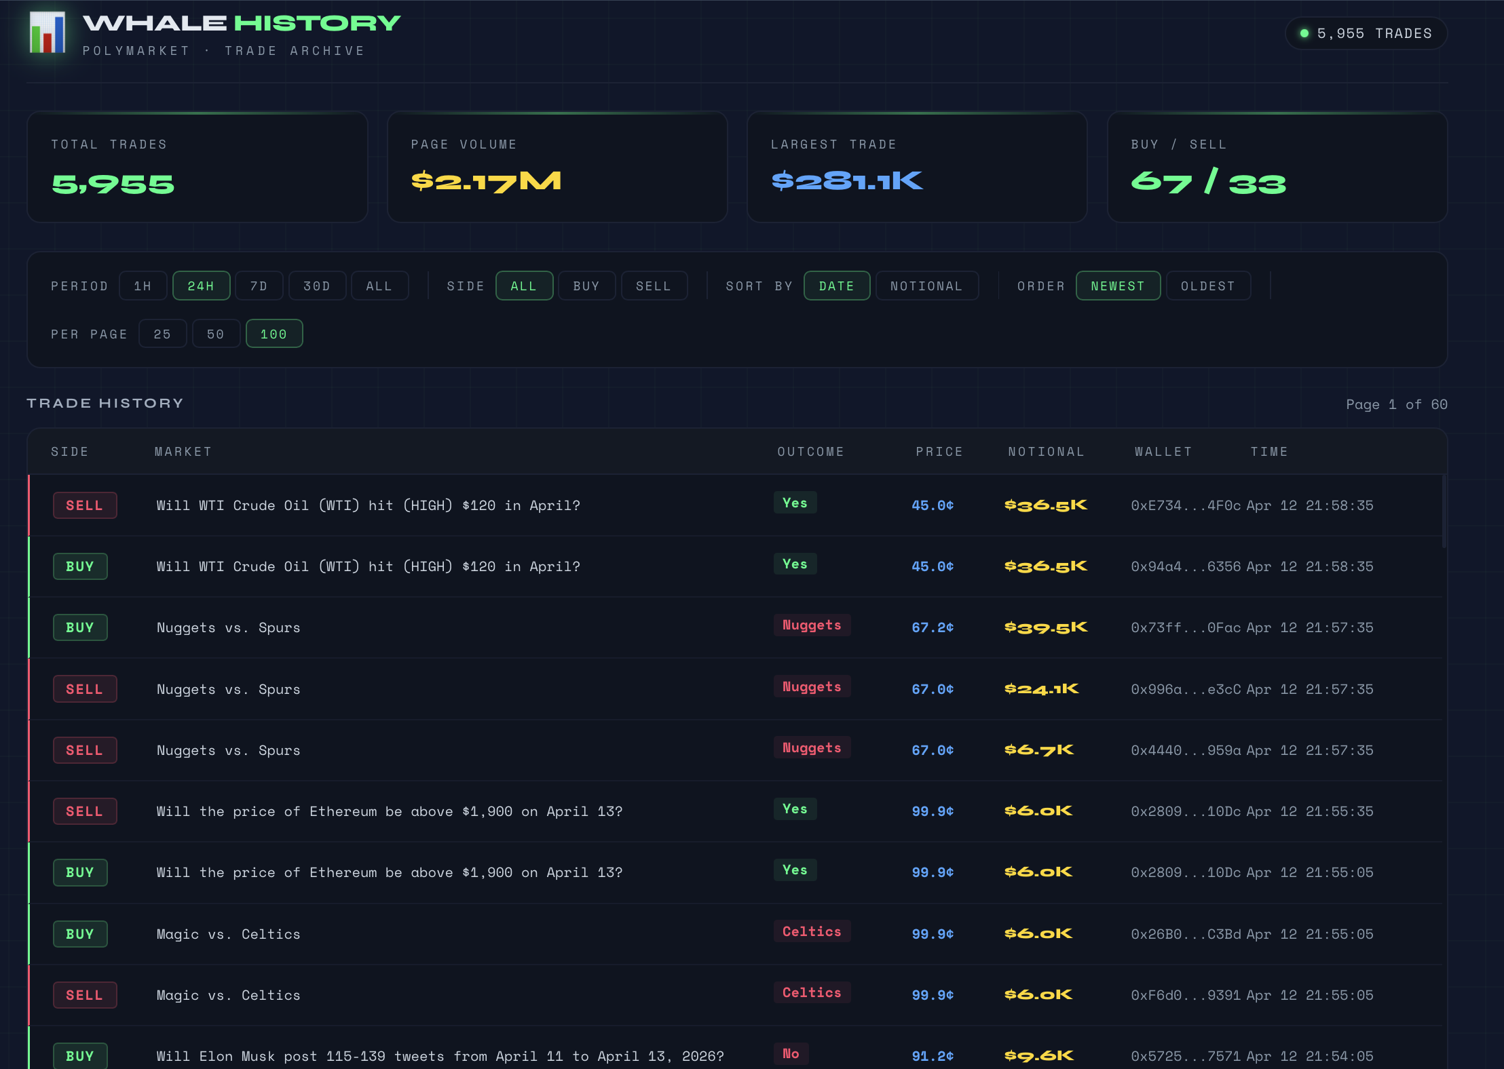1504x1069 pixels.
Task: Sort trades by NOTIONAL
Action: (927, 286)
